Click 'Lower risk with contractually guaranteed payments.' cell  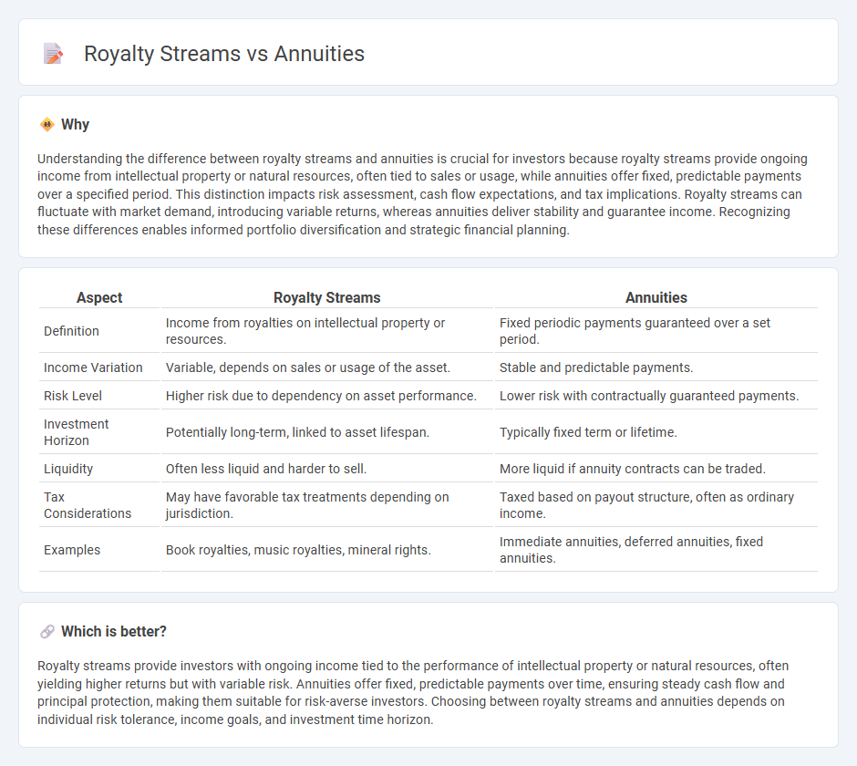(656, 396)
